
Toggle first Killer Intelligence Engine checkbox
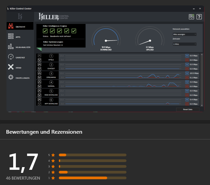(45, 31)
